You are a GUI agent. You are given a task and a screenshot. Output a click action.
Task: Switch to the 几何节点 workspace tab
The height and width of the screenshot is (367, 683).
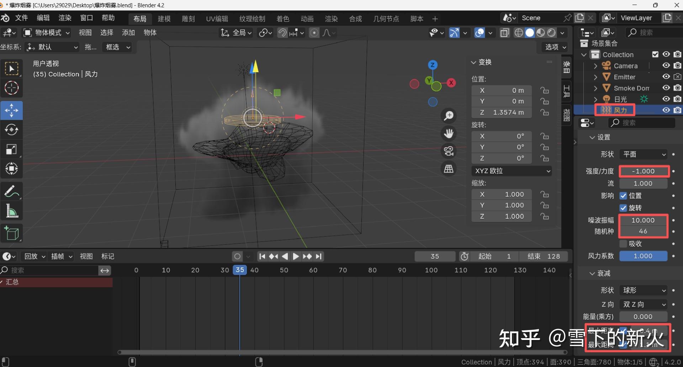(386, 18)
